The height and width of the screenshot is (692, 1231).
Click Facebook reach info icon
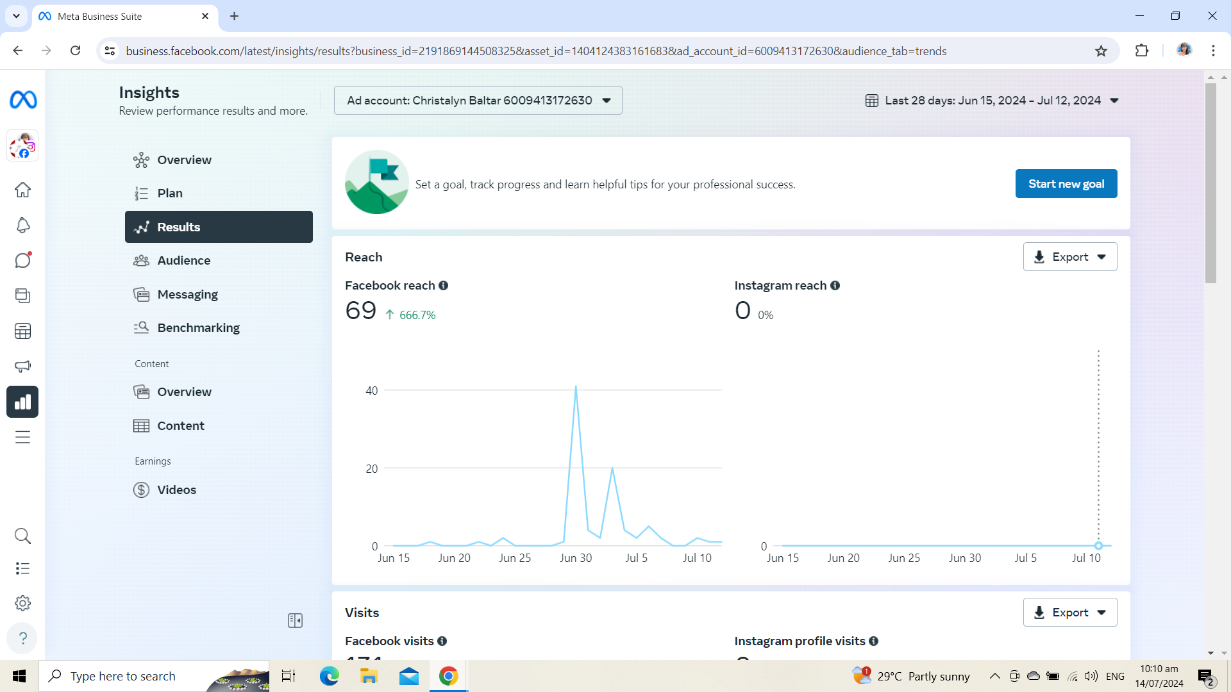[443, 286]
